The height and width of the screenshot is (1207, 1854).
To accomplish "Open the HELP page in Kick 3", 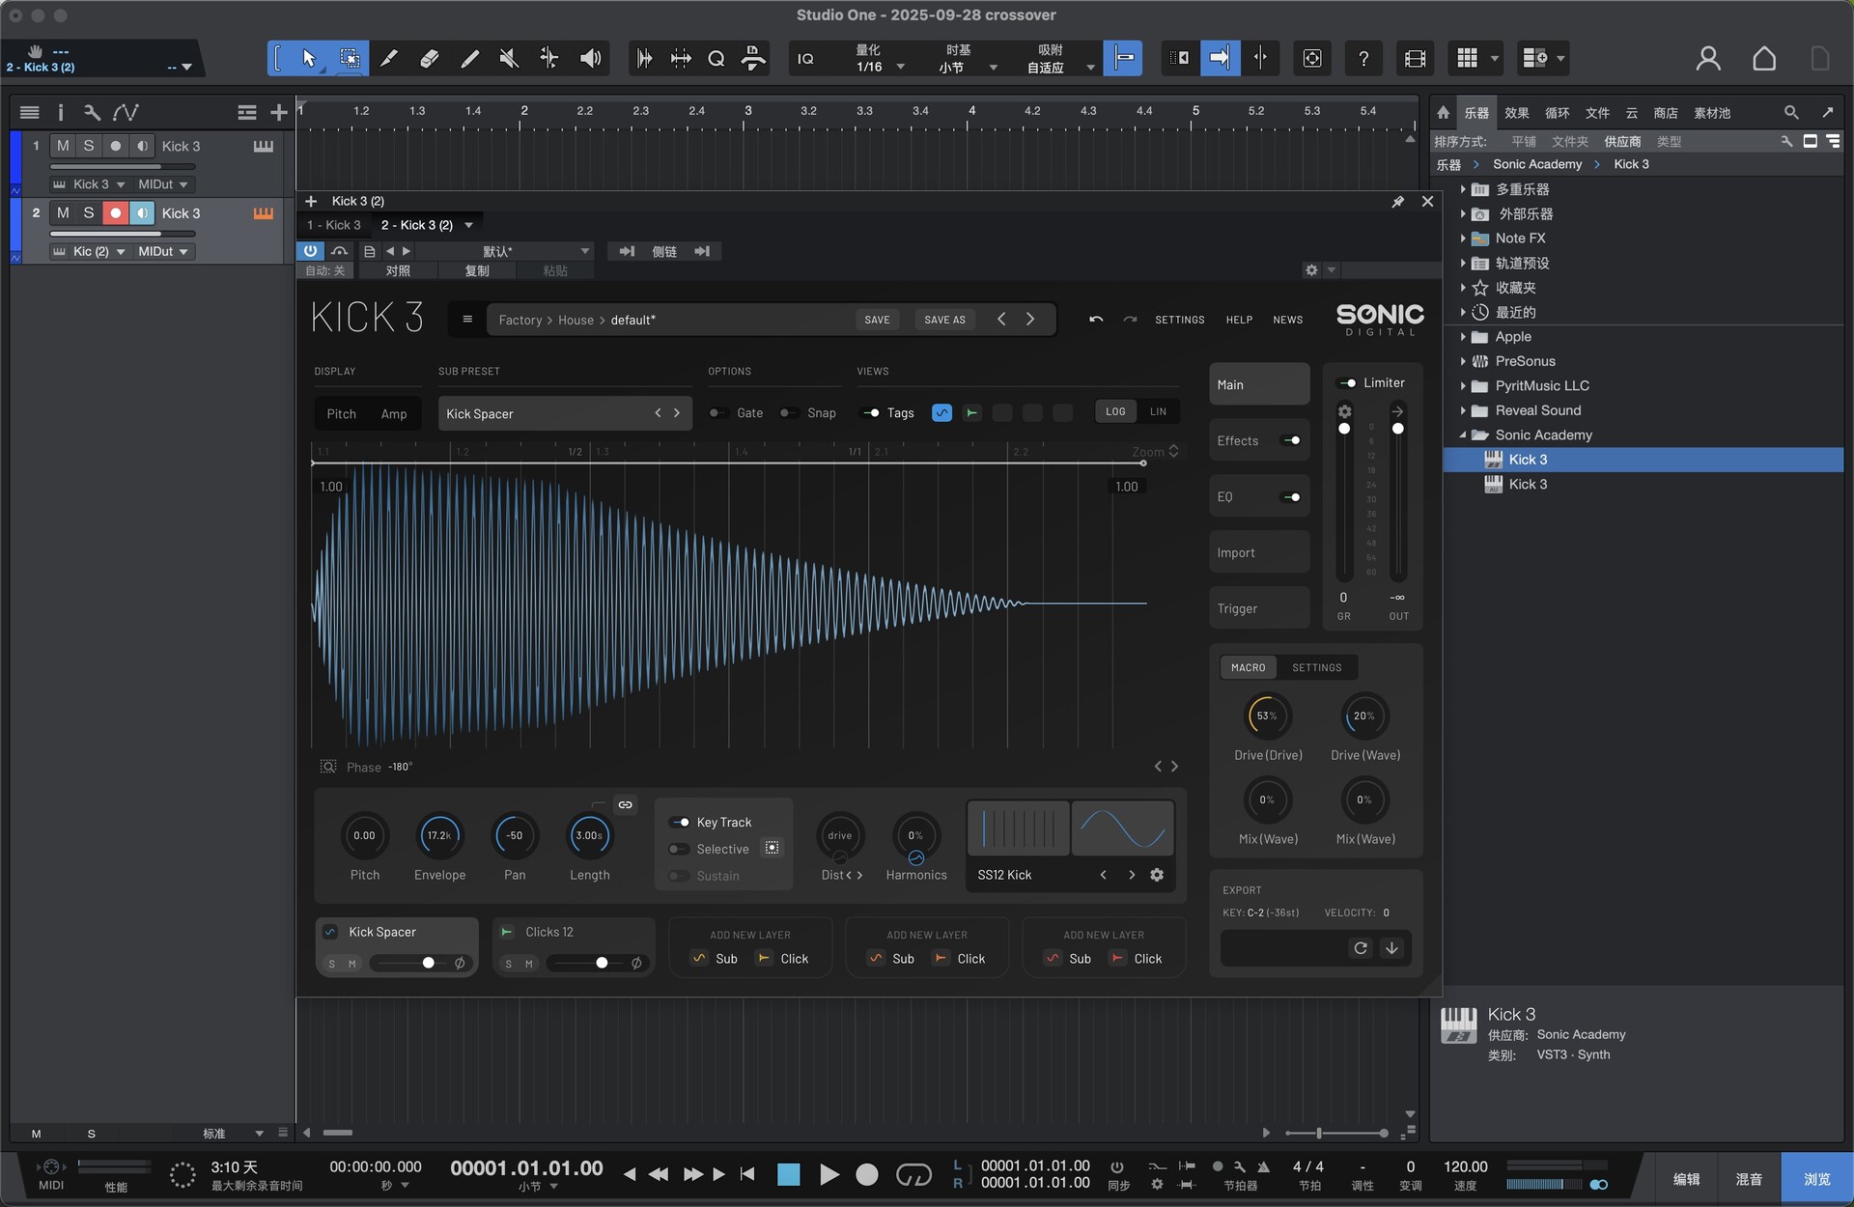I will 1239,319.
